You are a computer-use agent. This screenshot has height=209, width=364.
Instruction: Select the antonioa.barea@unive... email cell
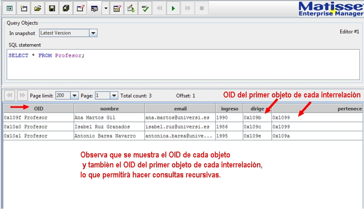pyautogui.click(x=180, y=136)
